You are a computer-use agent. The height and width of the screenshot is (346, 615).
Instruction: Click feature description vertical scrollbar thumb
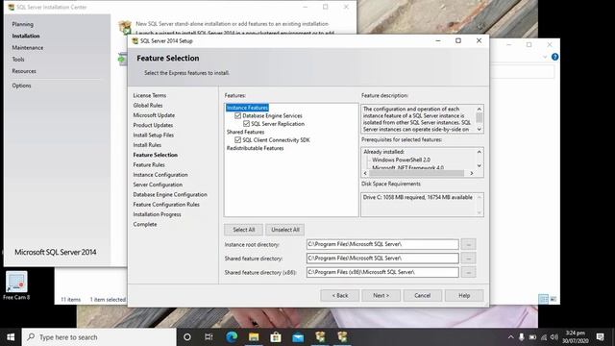tap(479, 117)
